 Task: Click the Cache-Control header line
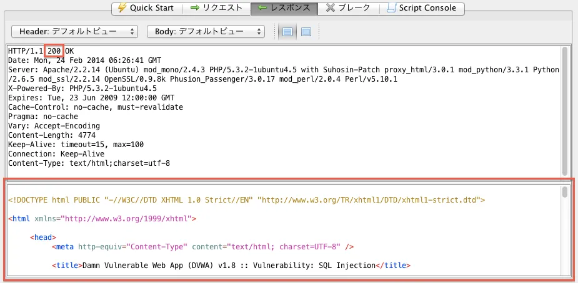click(95, 107)
